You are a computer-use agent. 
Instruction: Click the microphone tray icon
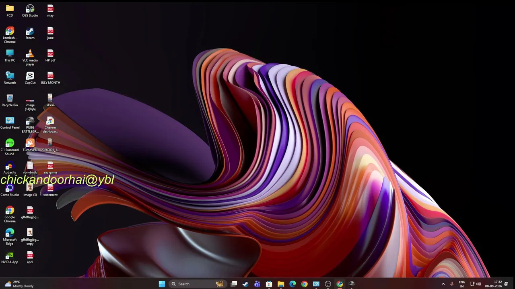[452, 284]
